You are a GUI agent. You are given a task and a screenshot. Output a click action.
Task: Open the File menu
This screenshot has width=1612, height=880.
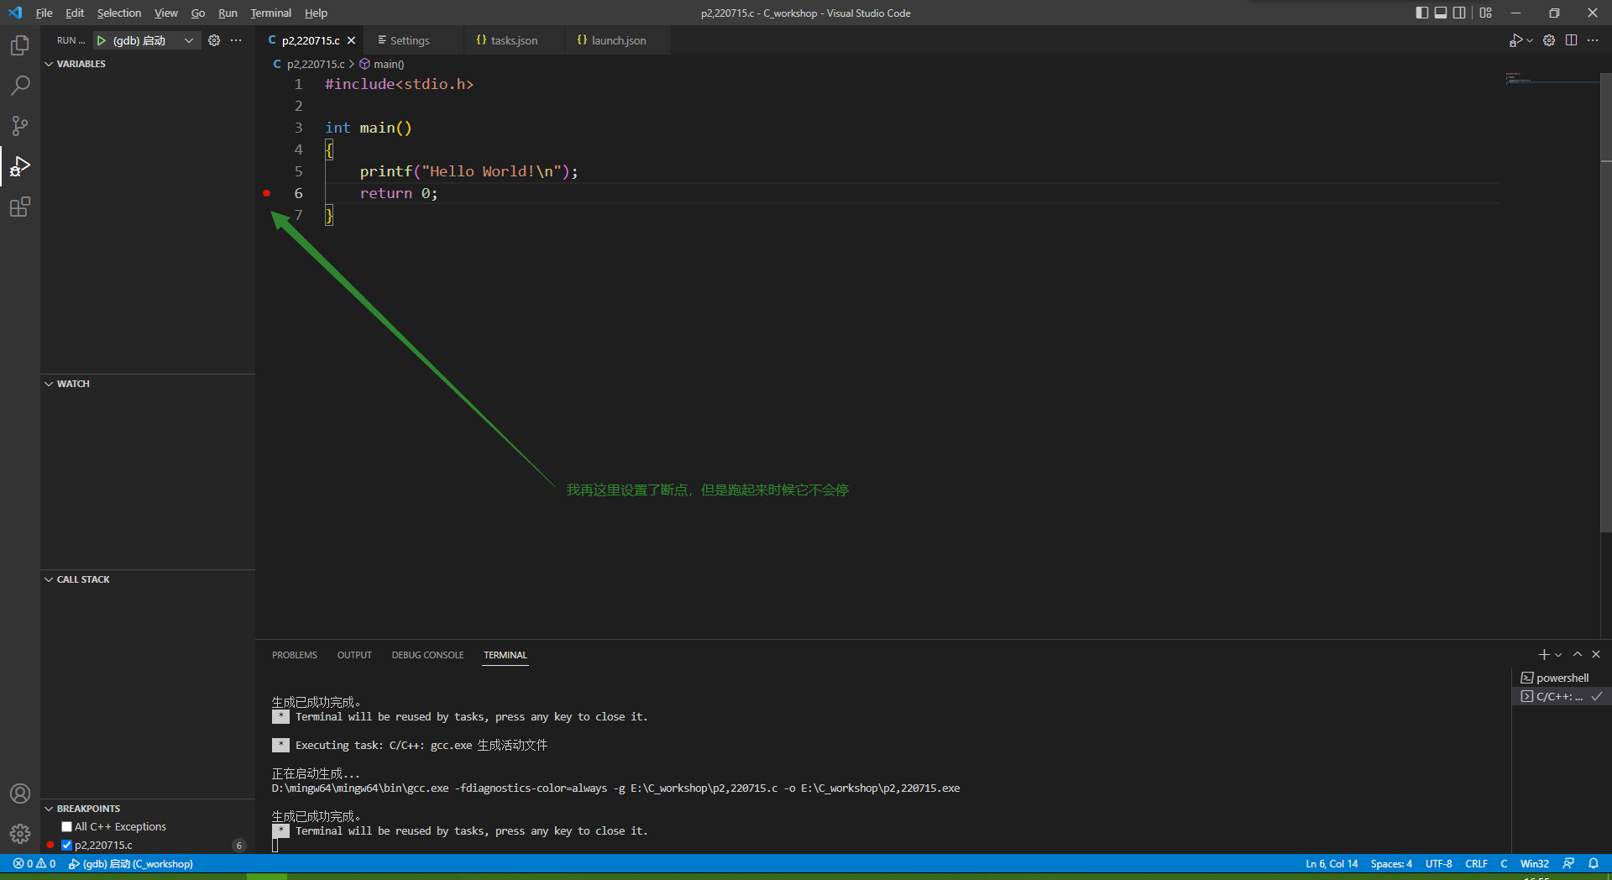point(44,13)
